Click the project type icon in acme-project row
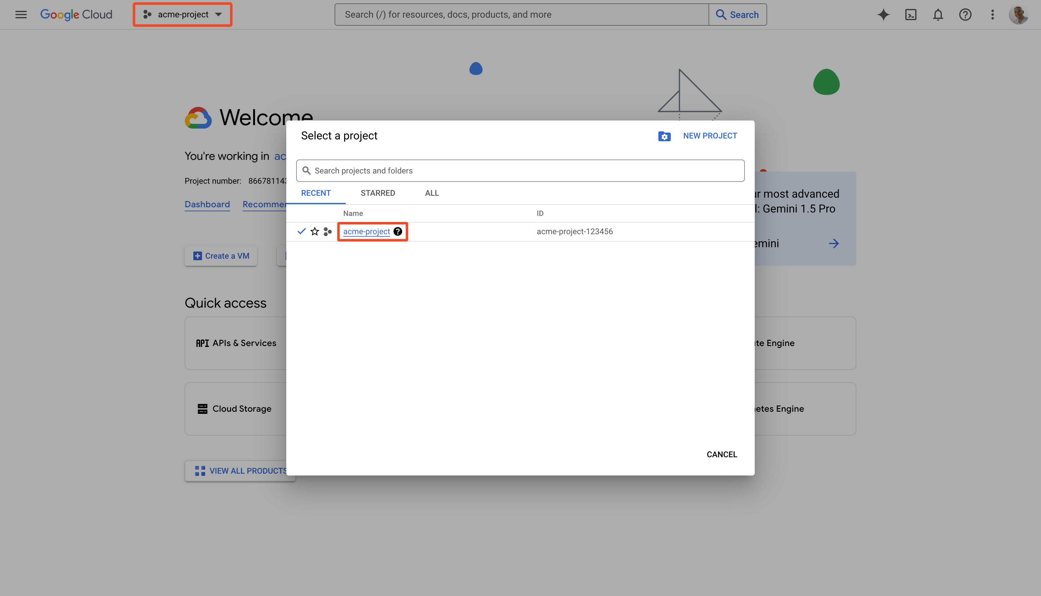This screenshot has height=596, width=1041. tap(327, 232)
